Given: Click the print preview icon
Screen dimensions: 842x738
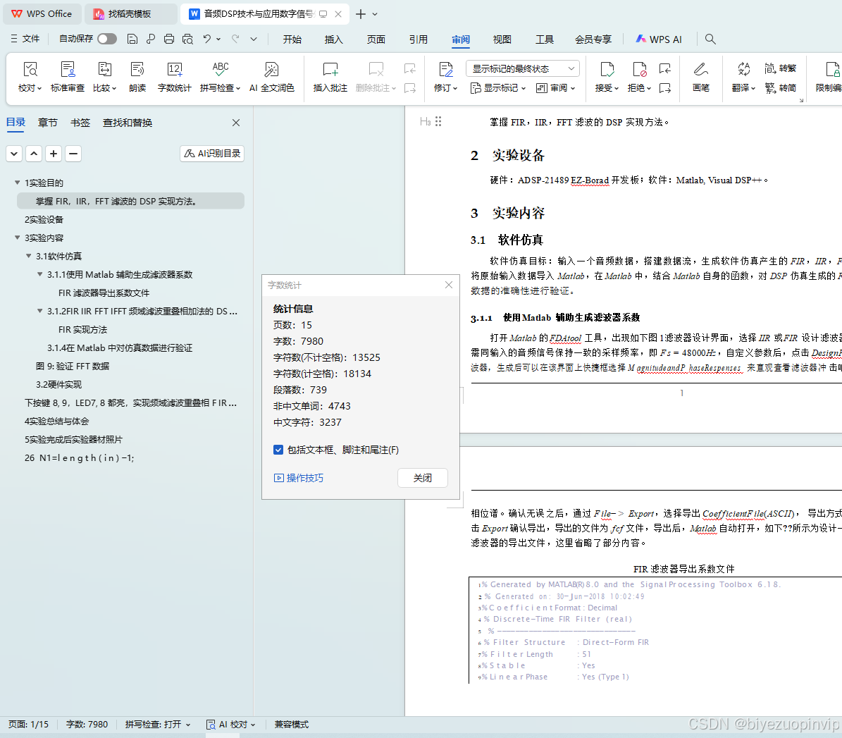Looking at the screenshot, I should (x=187, y=39).
